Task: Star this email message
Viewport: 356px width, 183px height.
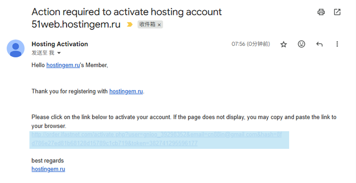Action: click(283, 44)
